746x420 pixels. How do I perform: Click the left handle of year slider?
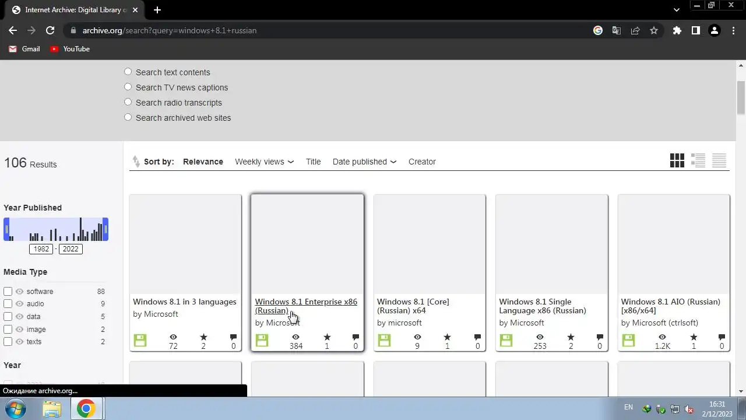6,229
